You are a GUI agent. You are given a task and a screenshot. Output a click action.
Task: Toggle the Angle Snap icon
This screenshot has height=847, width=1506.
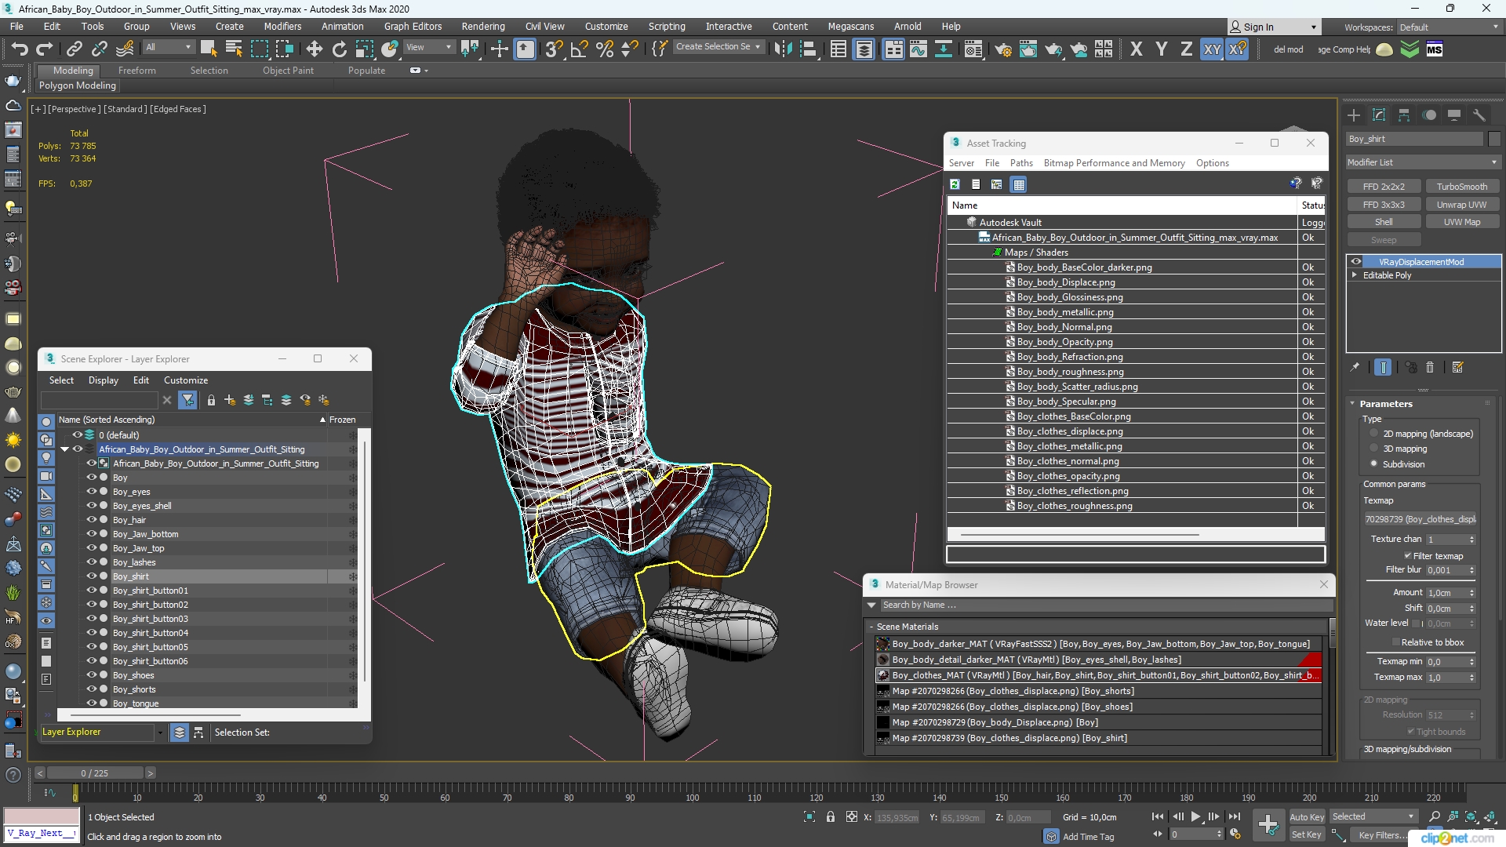[579, 49]
